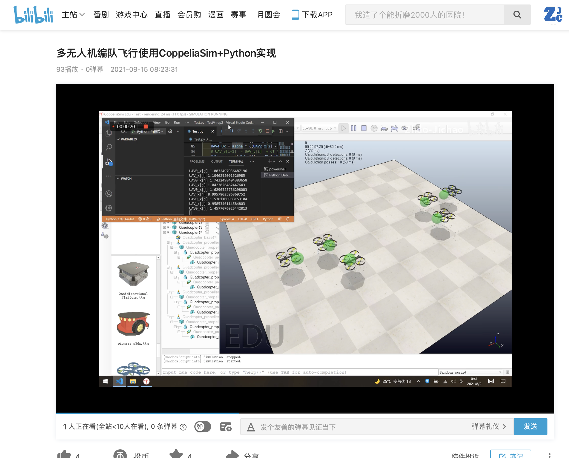Screen dimensions: 569x458
Task: Select the turtle slow-speed icon in CoppeliaSim
Action: (384, 129)
